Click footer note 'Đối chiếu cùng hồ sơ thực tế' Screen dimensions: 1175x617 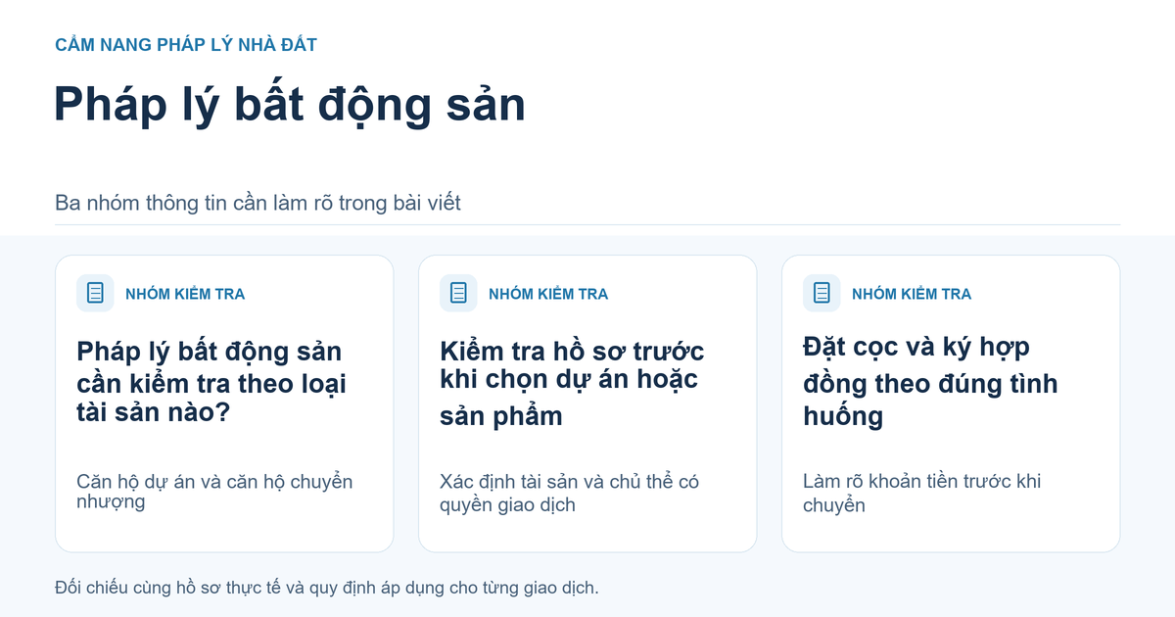[x=326, y=588]
